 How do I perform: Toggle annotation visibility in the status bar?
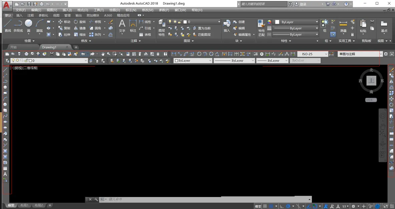(326, 206)
